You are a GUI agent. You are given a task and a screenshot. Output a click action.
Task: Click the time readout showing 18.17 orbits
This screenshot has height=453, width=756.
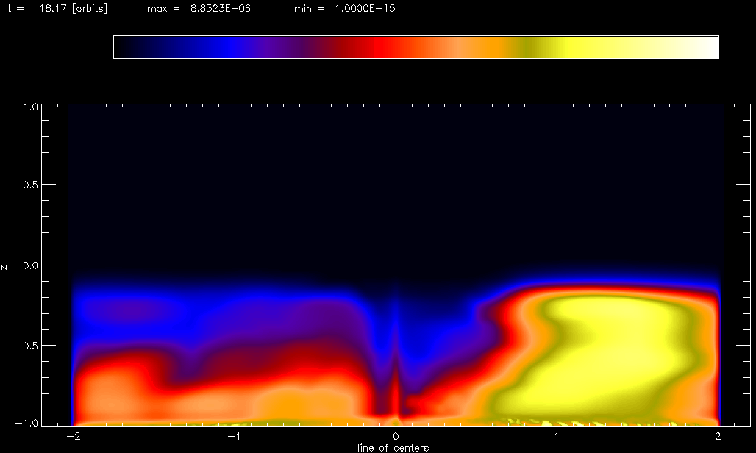pyautogui.click(x=57, y=9)
